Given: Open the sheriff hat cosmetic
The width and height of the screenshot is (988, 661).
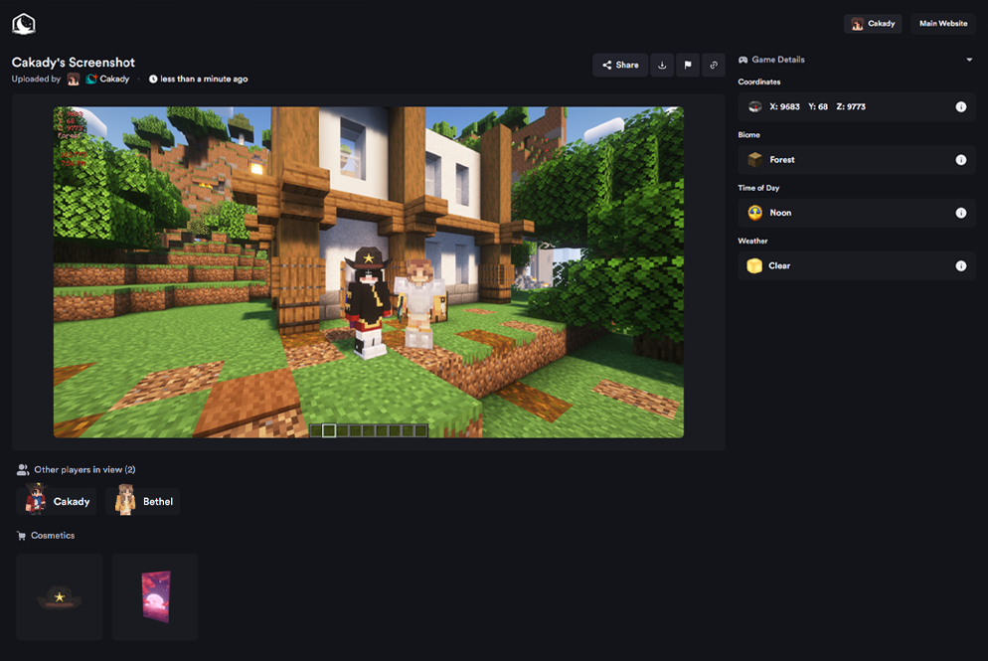Looking at the screenshot, I should pos(60,596).
